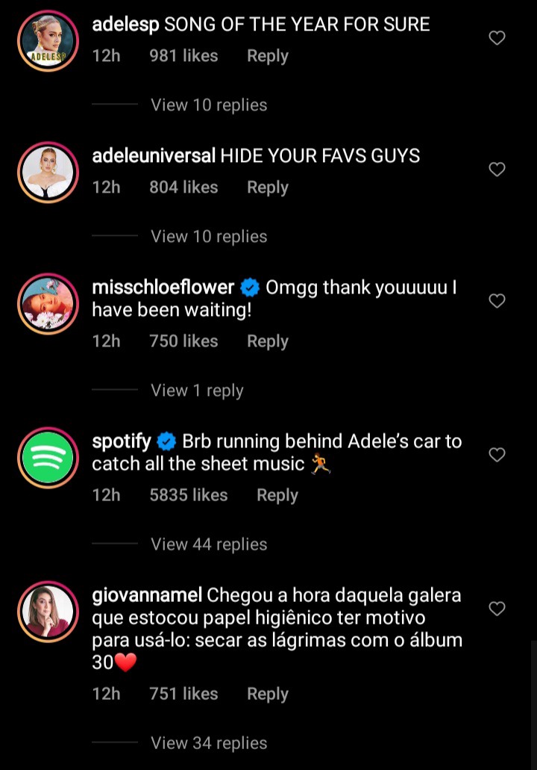
Task: Like adelesp's comment with the heart icon
Action: [x=497, y=38]
